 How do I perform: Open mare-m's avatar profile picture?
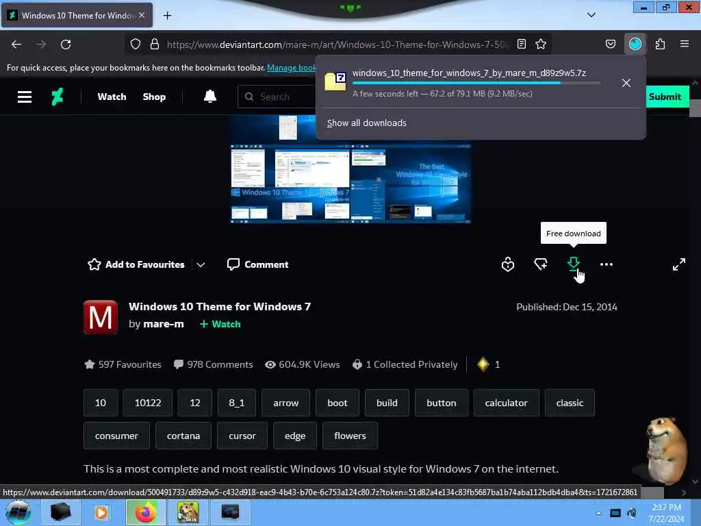tap(101, 317)
